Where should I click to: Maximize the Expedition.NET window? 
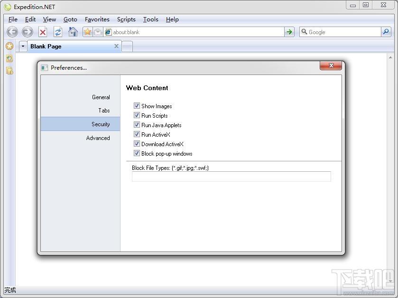(366, 5)
